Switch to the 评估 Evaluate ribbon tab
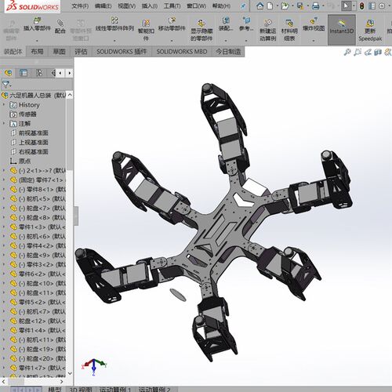Screen dimensions: 392x392 [81, 52]
